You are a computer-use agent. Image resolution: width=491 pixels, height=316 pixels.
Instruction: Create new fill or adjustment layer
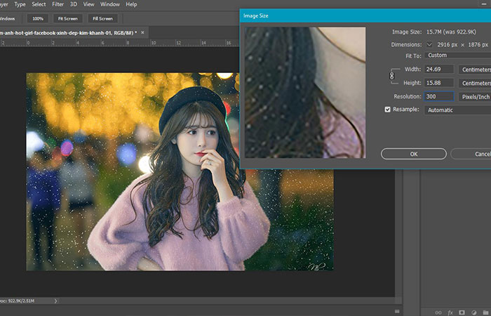point(473,311)
